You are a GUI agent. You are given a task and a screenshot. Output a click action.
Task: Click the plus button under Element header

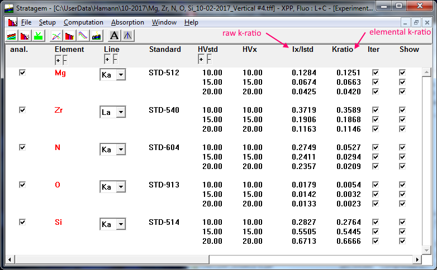(58, 59)
